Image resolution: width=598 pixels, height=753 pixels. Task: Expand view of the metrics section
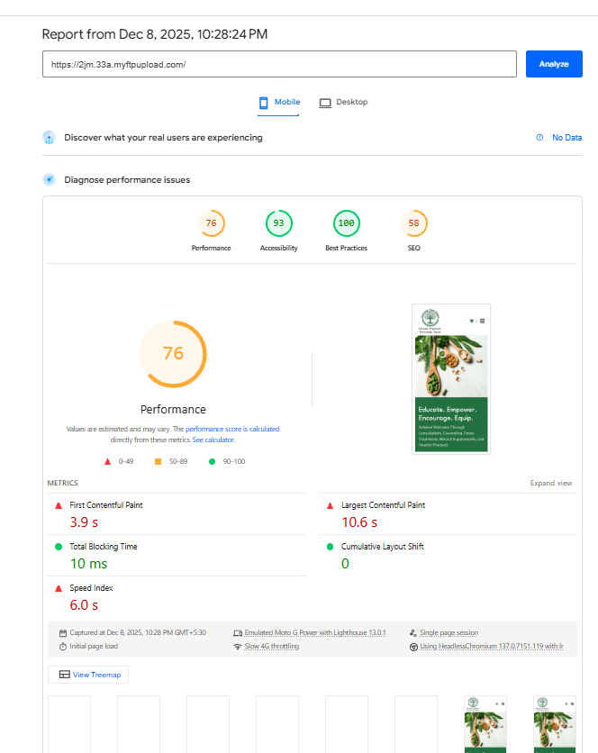pyautogui.click(x=550, y=484)
